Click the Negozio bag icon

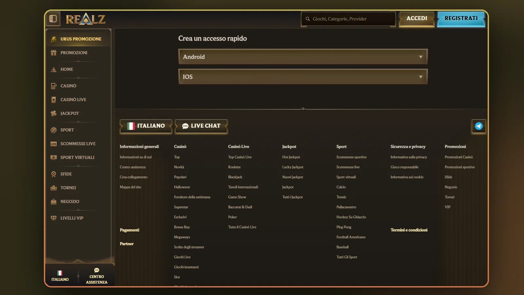[54, 202]
